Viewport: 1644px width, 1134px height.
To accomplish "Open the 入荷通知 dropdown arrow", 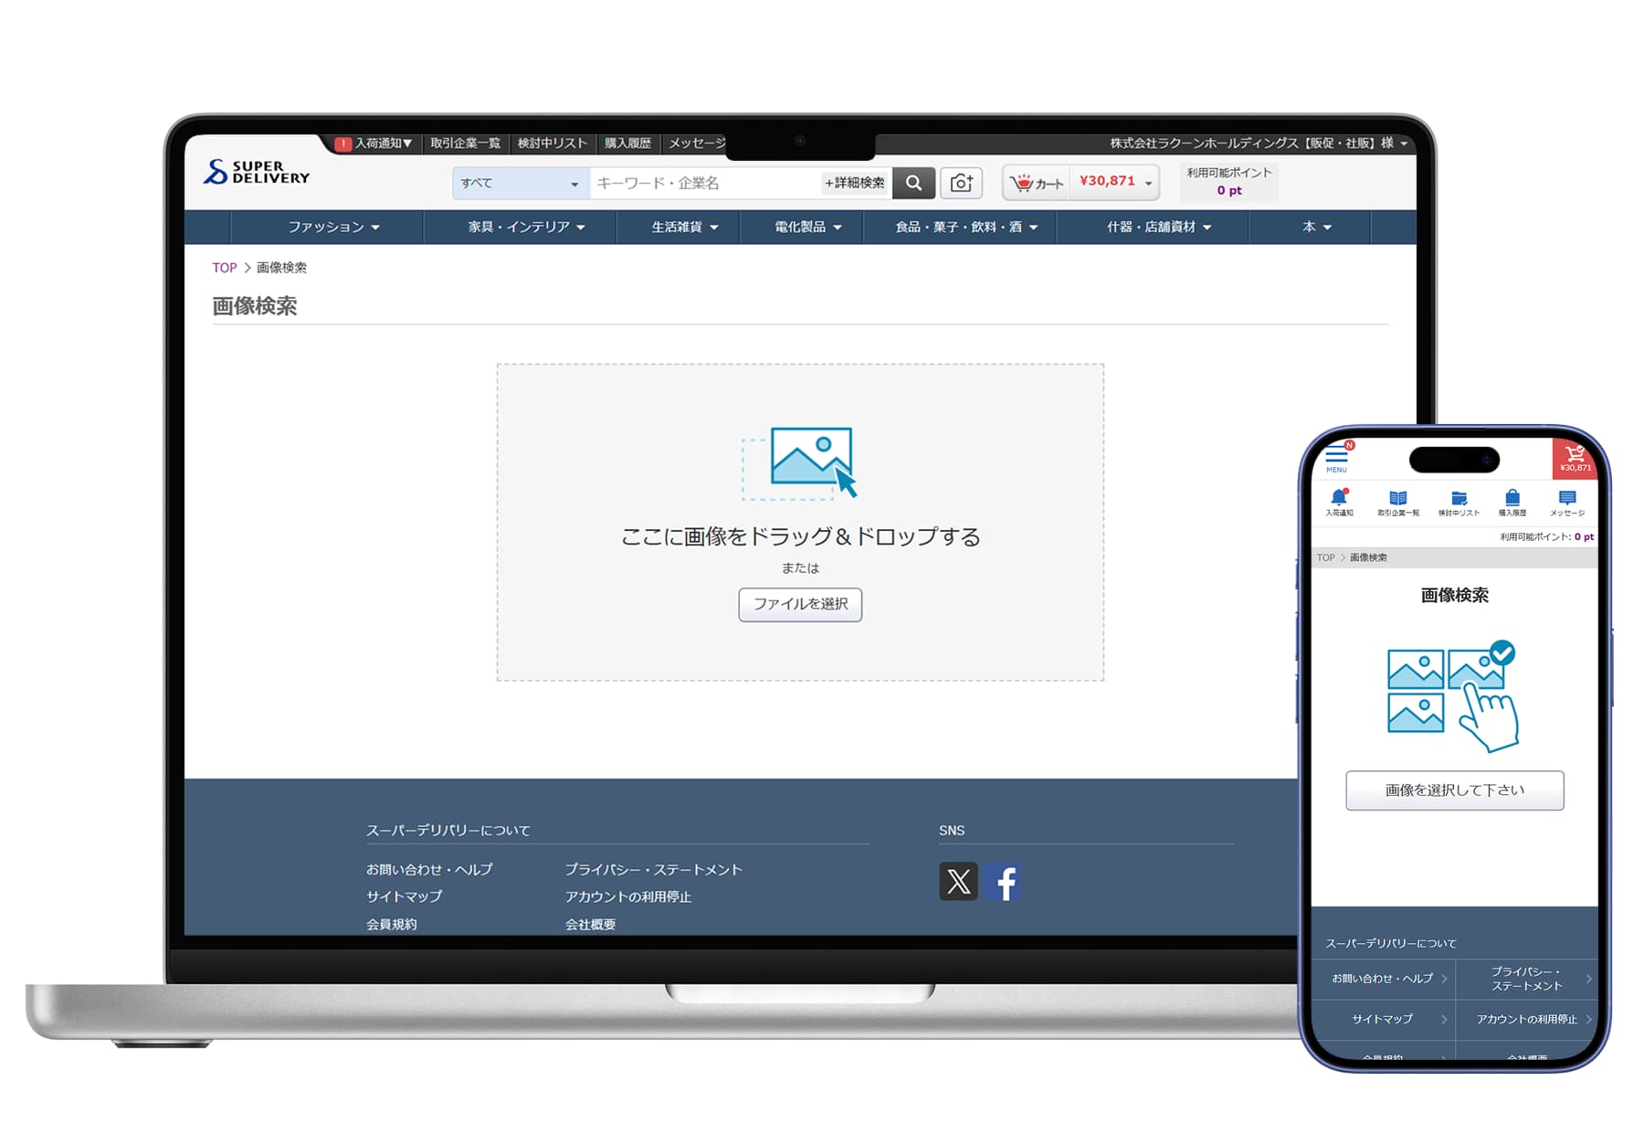I will point(408,143).
